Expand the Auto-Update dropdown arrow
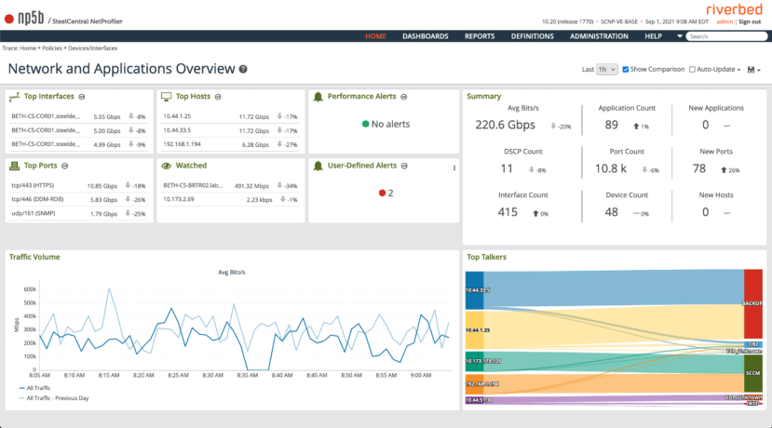The width and height of the screenshot is (772, 428). click(x=738, y=70)
